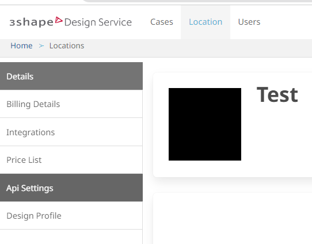Click the Test location name heading
Image resolution: width=312 pixels, height=244 pixels.
277,95
